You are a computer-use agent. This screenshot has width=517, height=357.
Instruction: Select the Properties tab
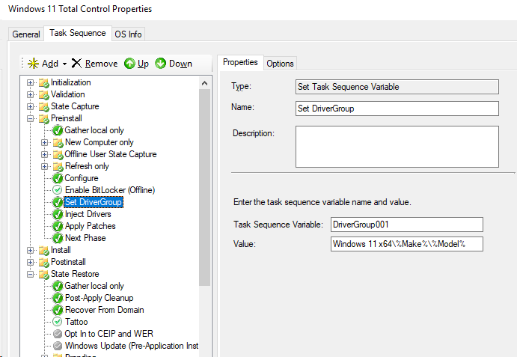pos(240,62)
